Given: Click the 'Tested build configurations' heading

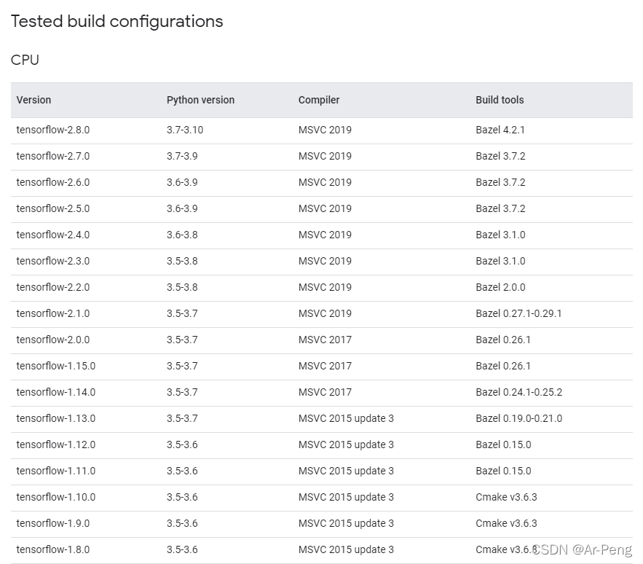Looking at the screenshot, I should (x=117, y=22).
